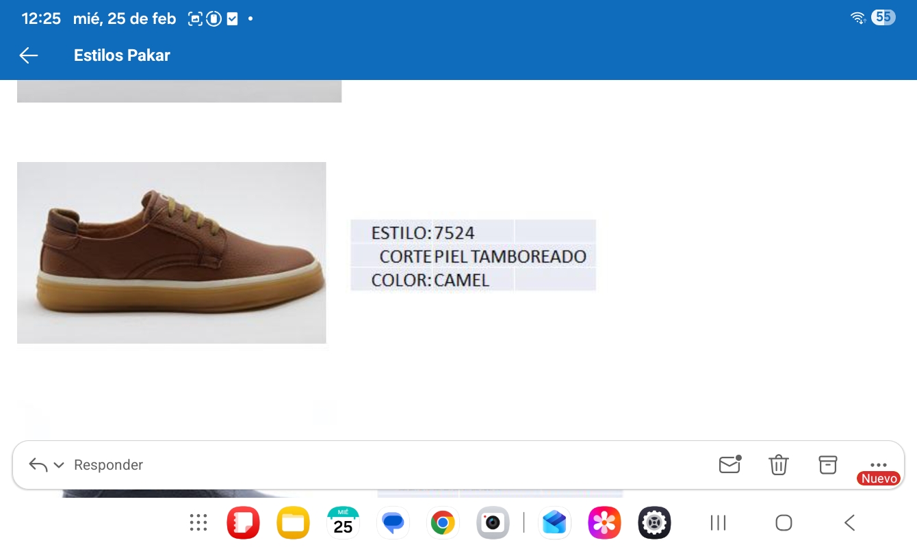Open Google Chrome from the taskbar
Image resolution: width=917 pixels, height=547 pixels.
[443, 523]
